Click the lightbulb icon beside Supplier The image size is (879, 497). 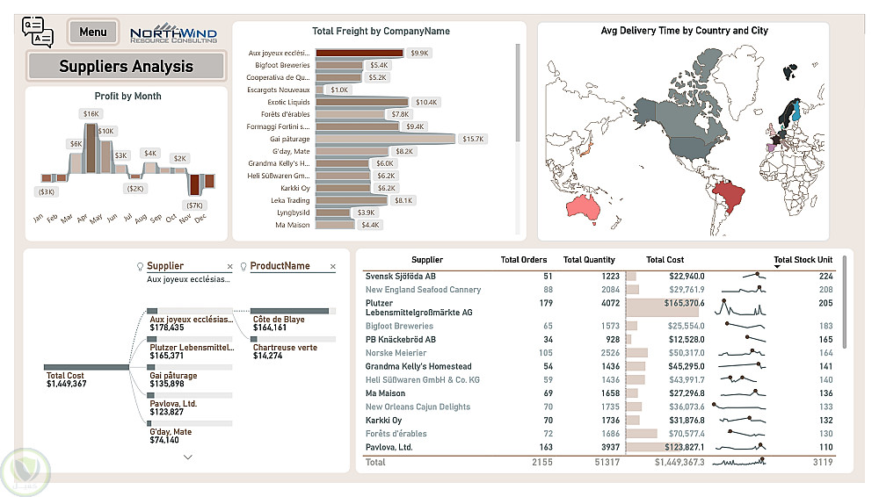140,266
